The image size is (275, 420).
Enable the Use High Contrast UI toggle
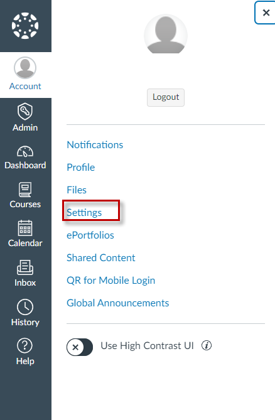tap(80, 347)
